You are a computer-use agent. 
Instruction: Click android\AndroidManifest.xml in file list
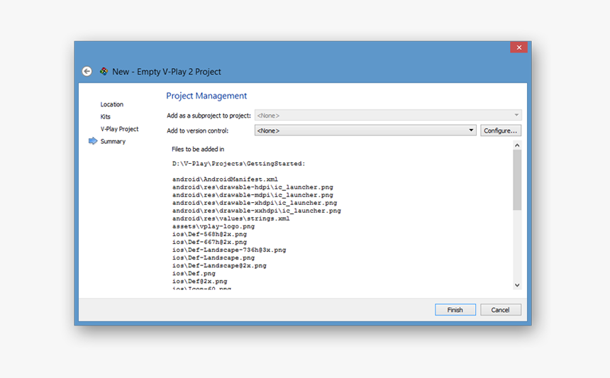(225, 179)
